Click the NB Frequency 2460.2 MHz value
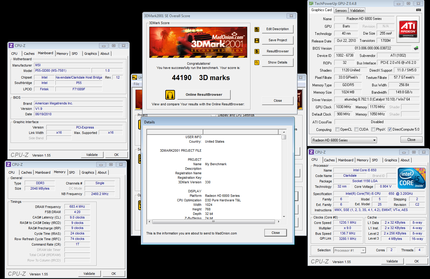430x279 pixels. (100, 194)
